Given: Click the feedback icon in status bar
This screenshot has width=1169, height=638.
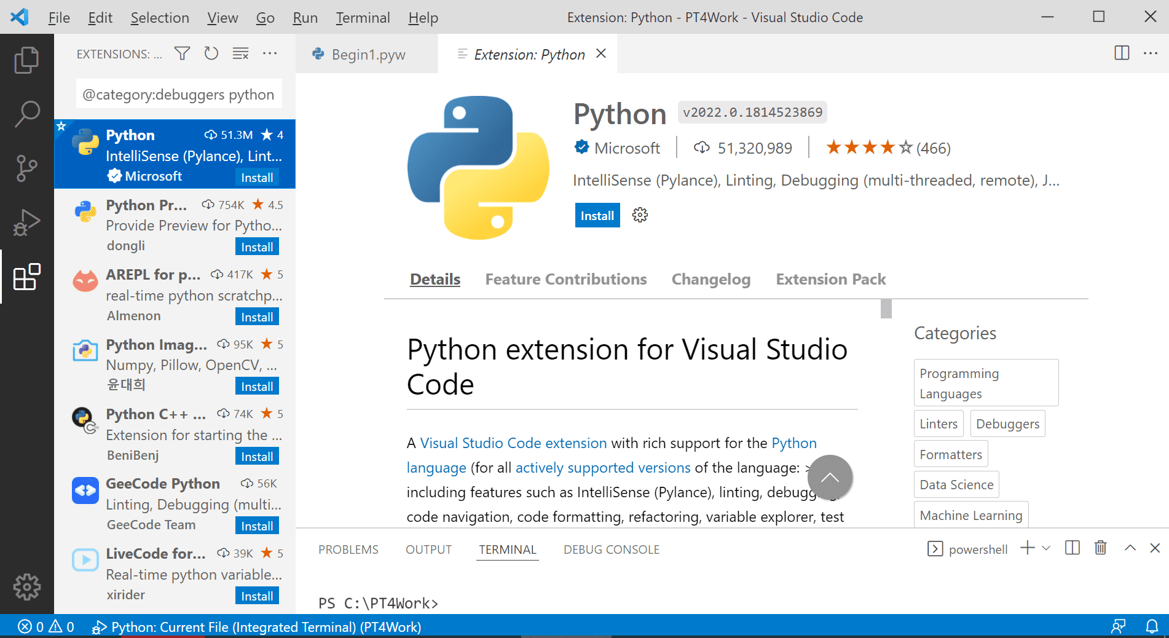Looking at the screenshot, I should [1118, 626].
